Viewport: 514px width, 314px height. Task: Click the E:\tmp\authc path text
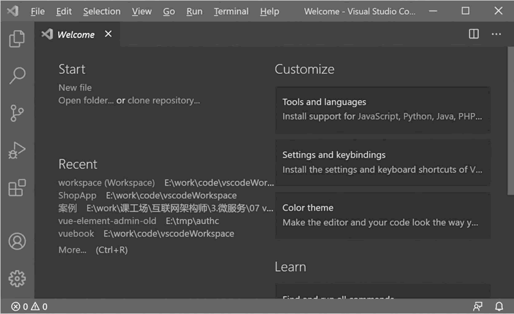[192, 221]
